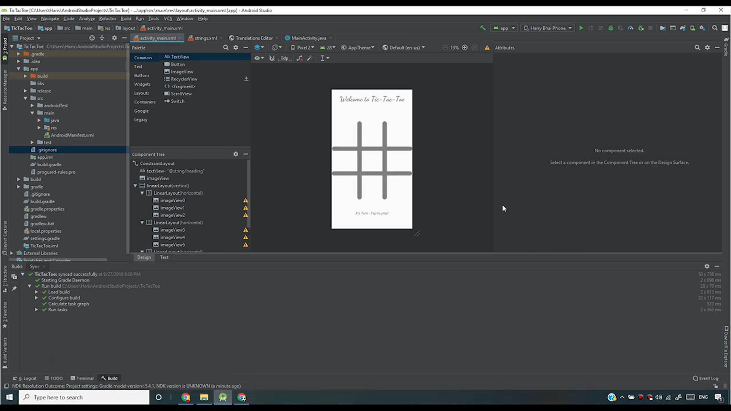Set the default margin 0dp control
731x411 pixels.
(284, 58)
